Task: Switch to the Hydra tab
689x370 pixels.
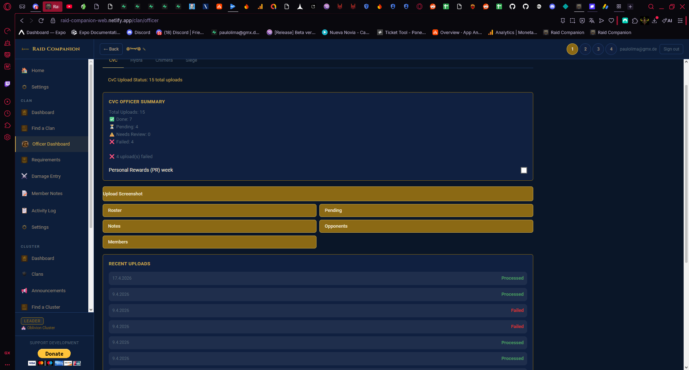Action: tap(136, 61)
